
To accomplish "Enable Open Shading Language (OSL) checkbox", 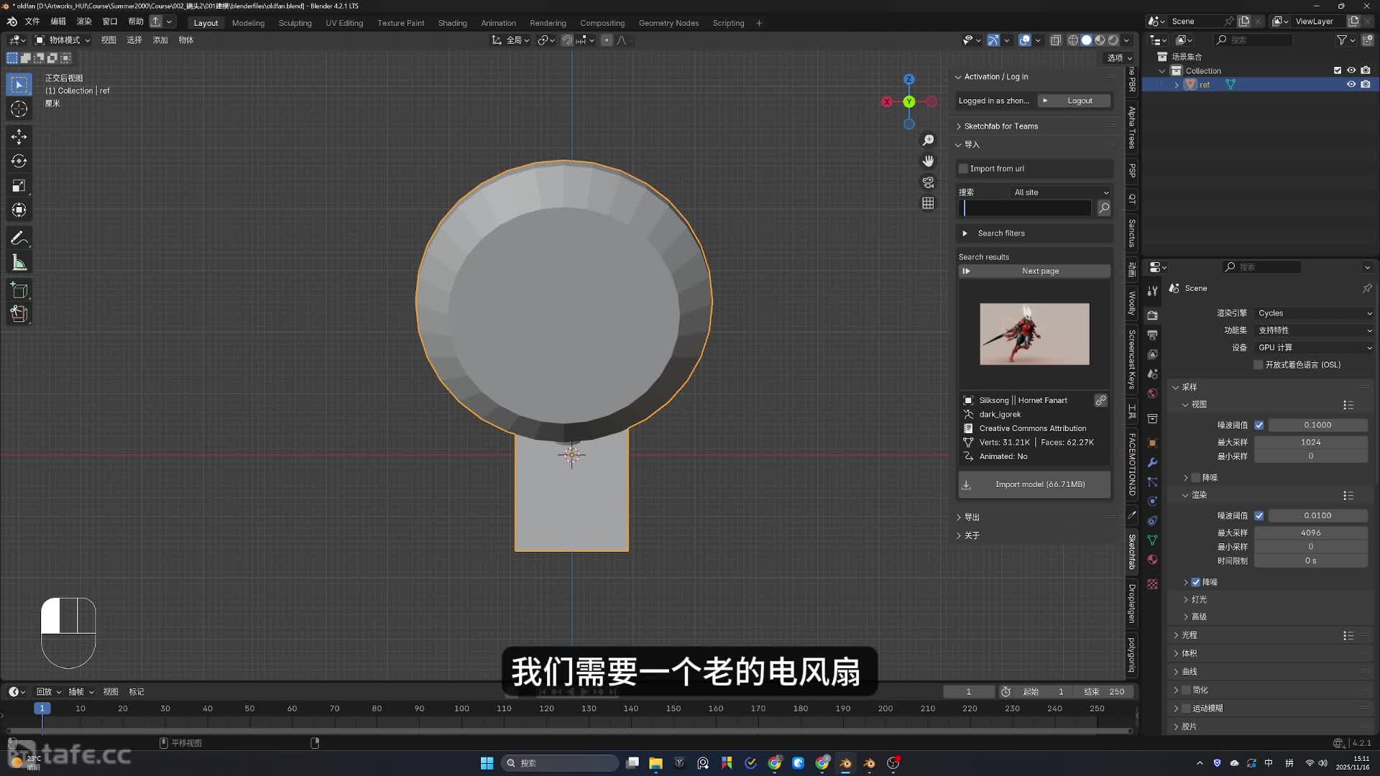I will [x=1258, y=365].
